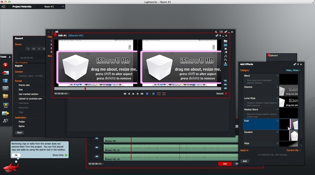Image resolution: width=315 pixels, height=175 pixels.
Task: Click the remove/lift section icon in viewer
Action: (159, 94)
